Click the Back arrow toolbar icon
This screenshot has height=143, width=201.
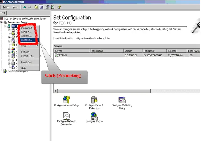pyautogui.click(x=25, y=7)
